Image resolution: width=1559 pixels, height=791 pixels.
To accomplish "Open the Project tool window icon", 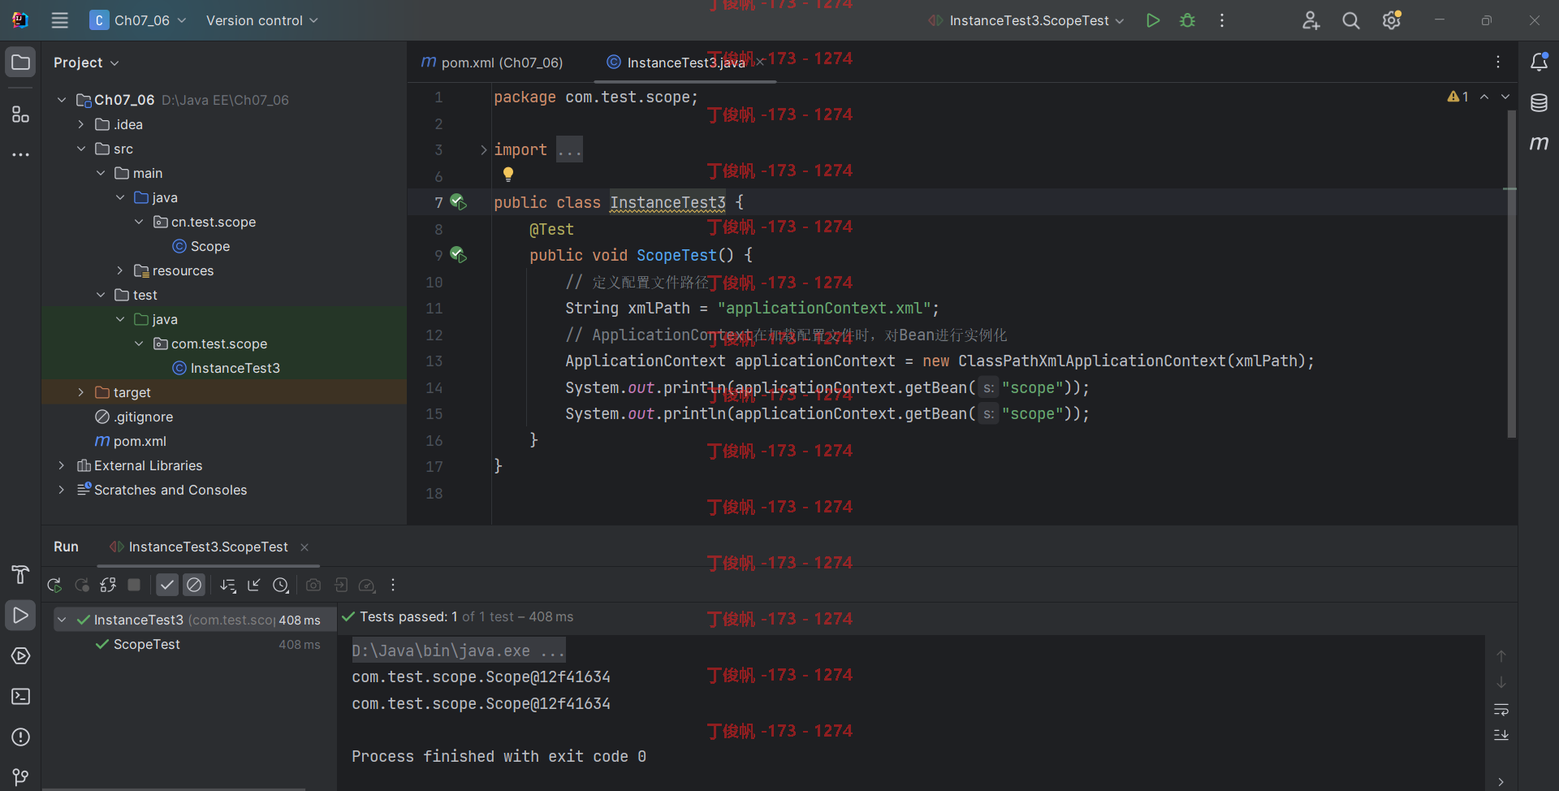I will pyautogui.click(x=21, y=63).
